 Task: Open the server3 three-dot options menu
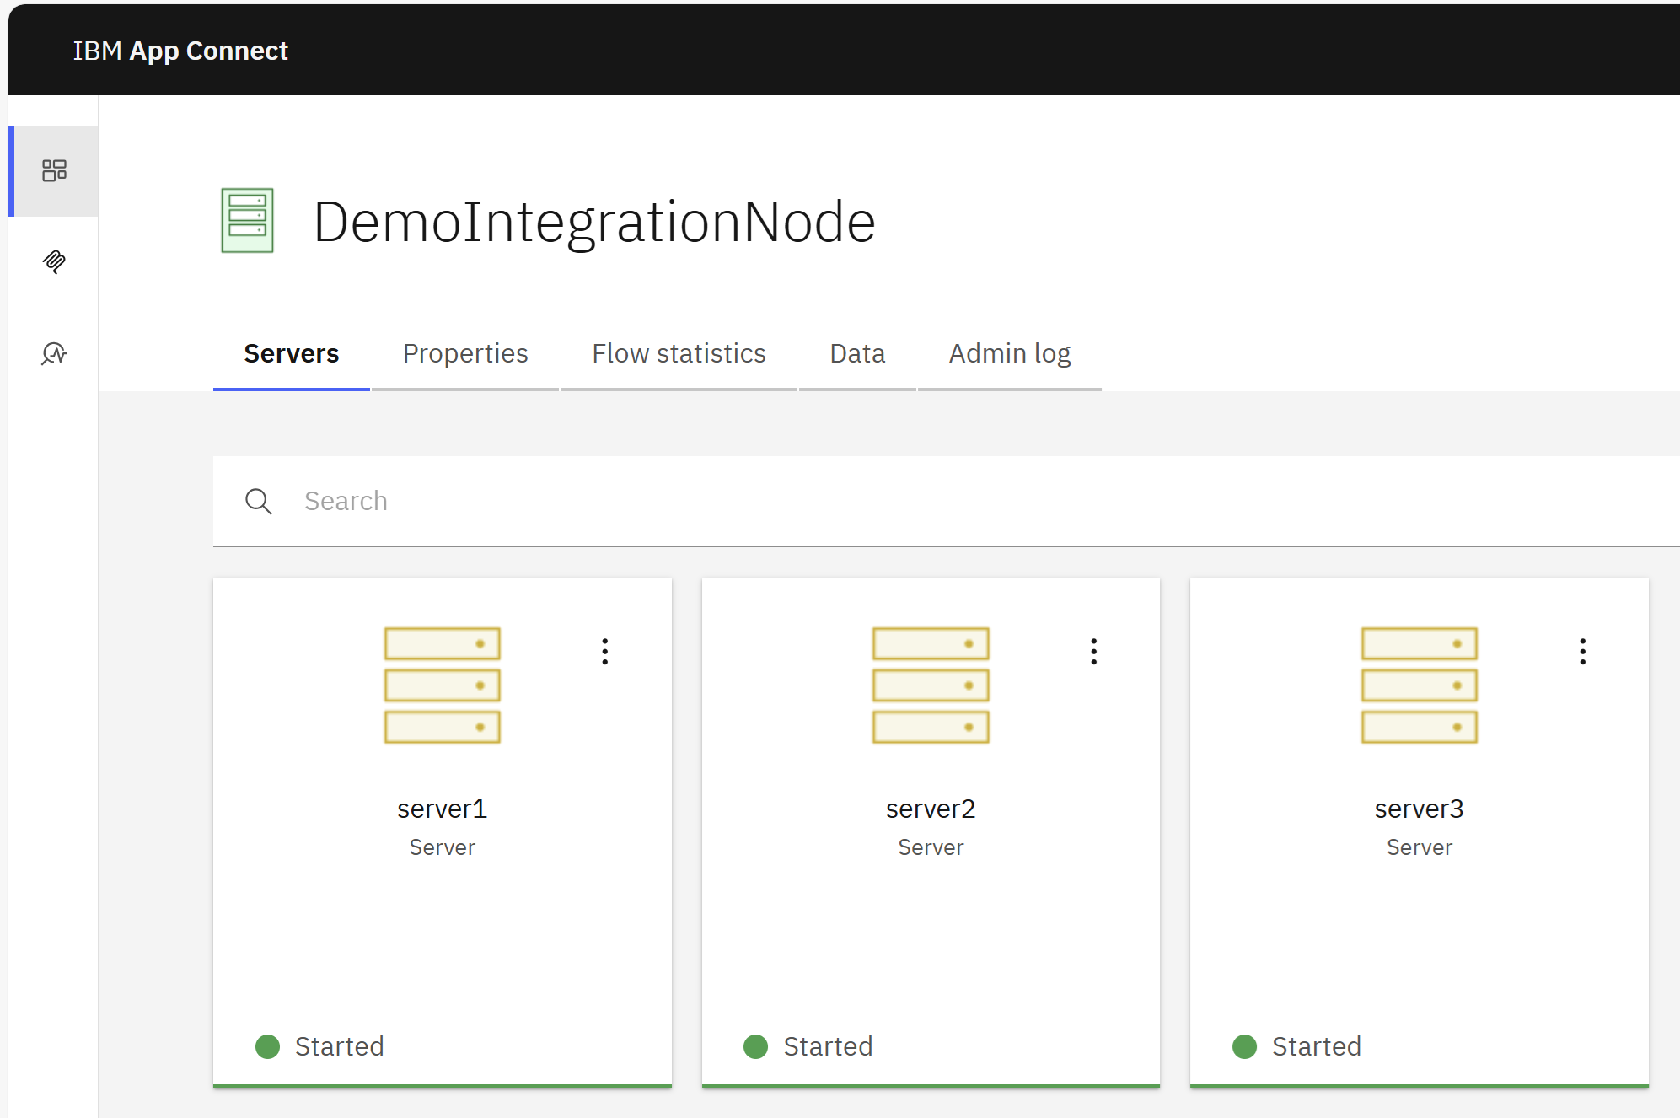click(1583, 651)
